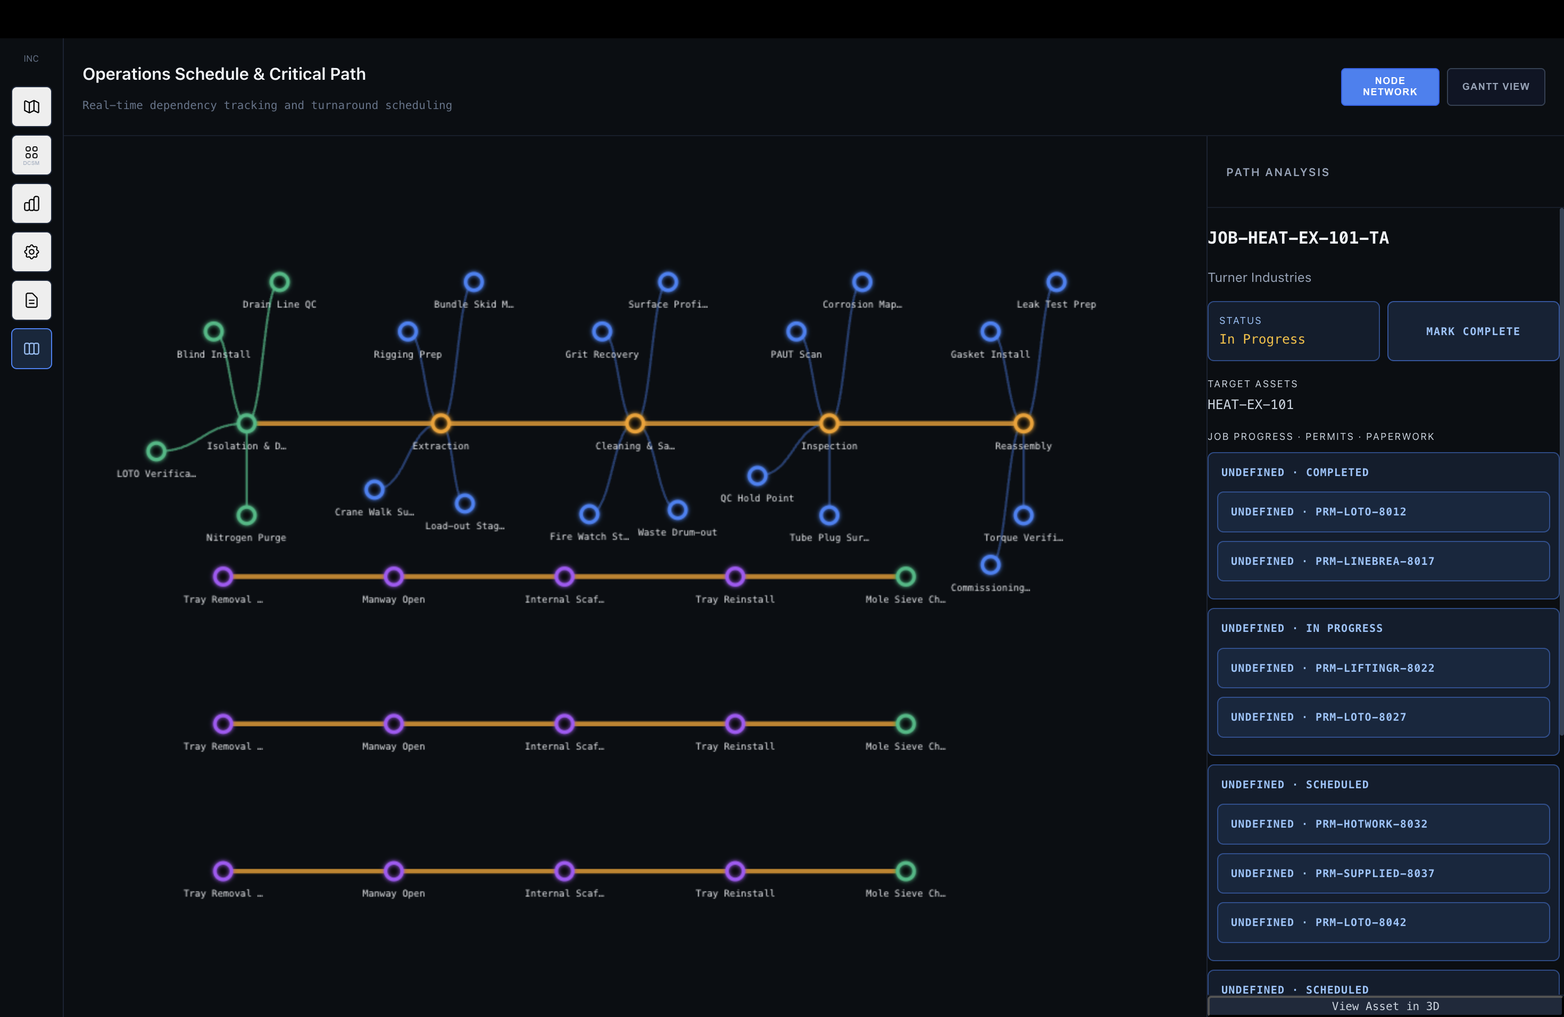
Task: Open permit PRM-SUPPLIED-8037
Action: pyautogui.click(x=1383, y=873)
